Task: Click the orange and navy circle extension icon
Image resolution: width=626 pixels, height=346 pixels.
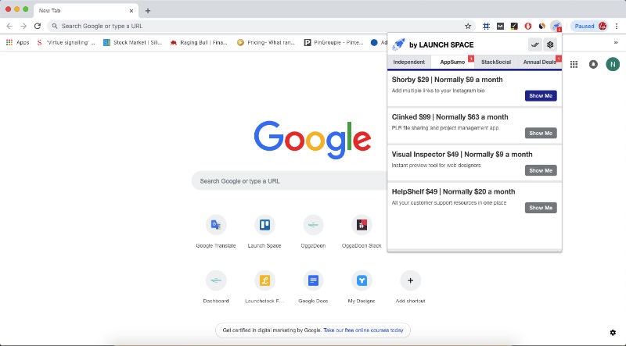Action: [541, 26]
